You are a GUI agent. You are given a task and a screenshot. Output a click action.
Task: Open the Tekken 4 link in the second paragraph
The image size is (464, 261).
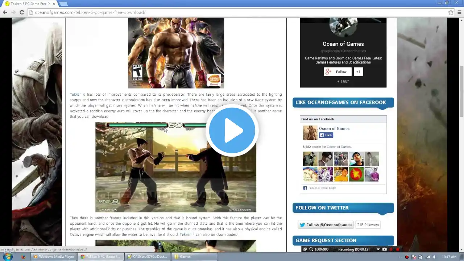pos(187,235)
